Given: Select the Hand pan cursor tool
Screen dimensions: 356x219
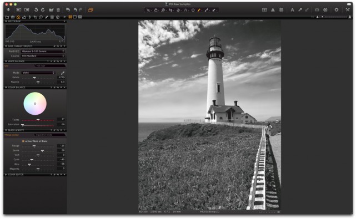Looking at the screenshot, I should tap(156, 10).
